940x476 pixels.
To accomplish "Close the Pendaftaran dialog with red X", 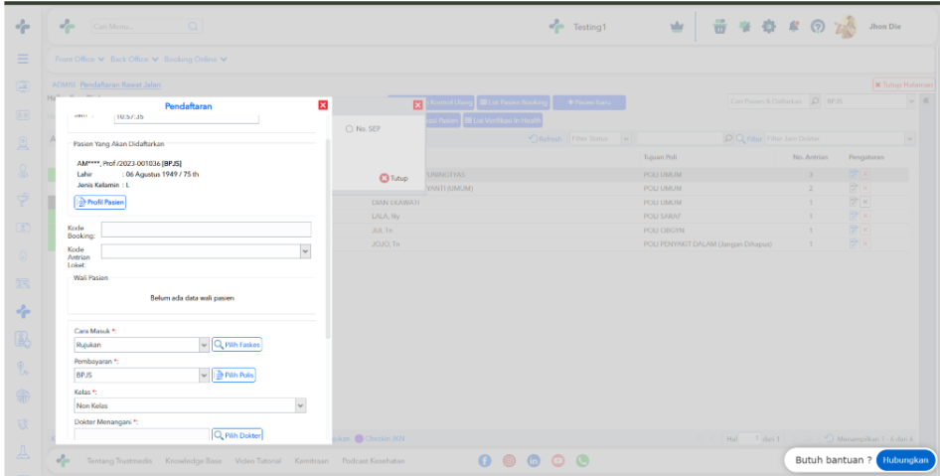I will pos(323,105).
